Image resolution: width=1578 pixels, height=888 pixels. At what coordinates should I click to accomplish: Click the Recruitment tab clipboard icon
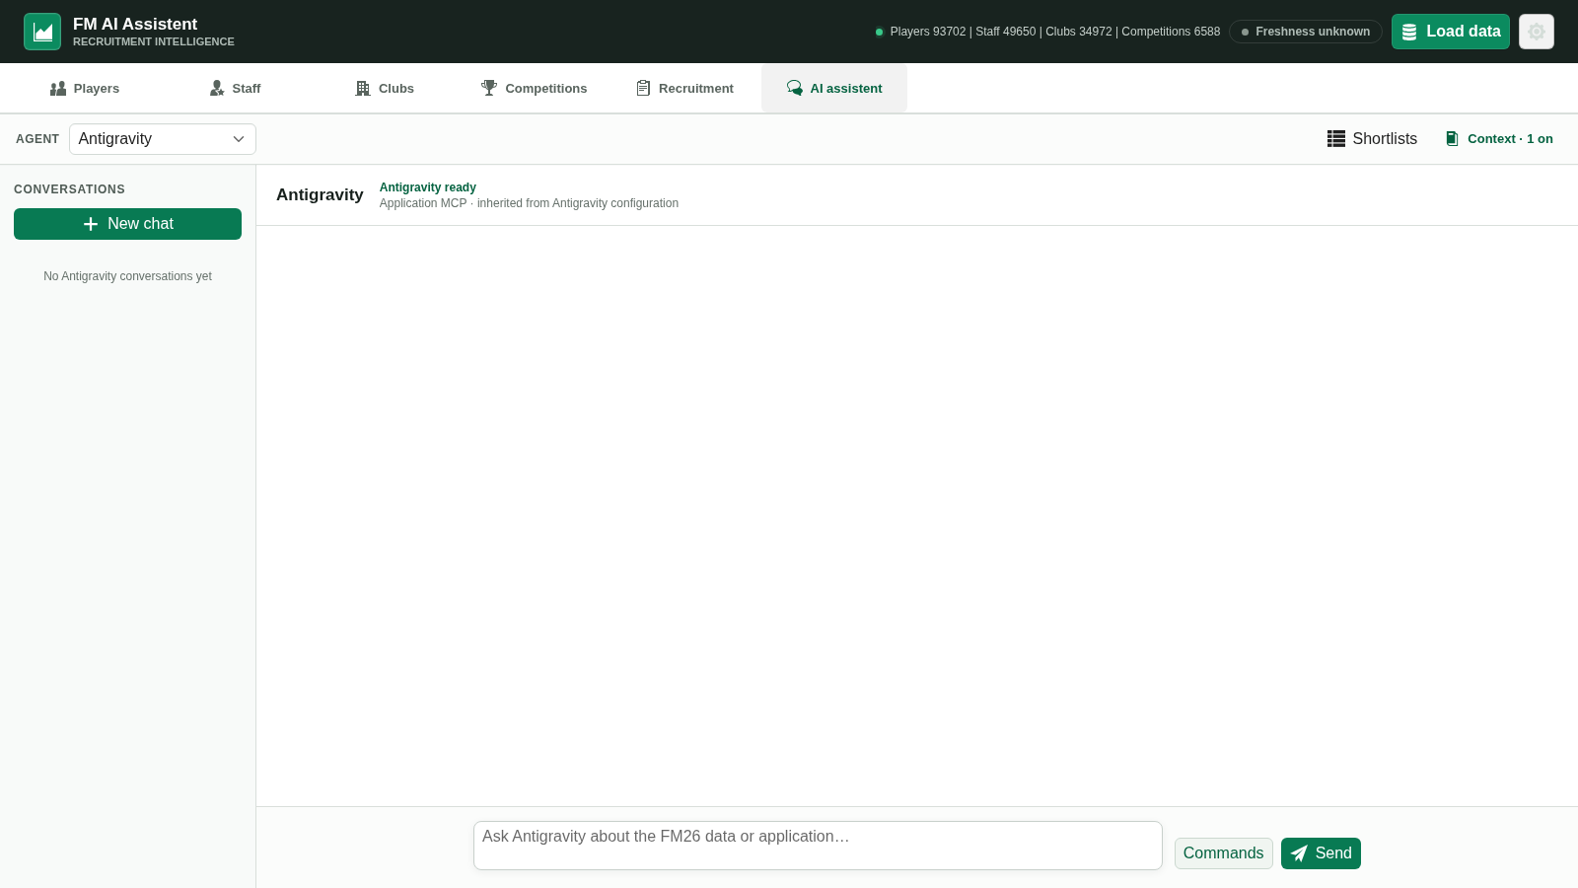coord(643,88)
